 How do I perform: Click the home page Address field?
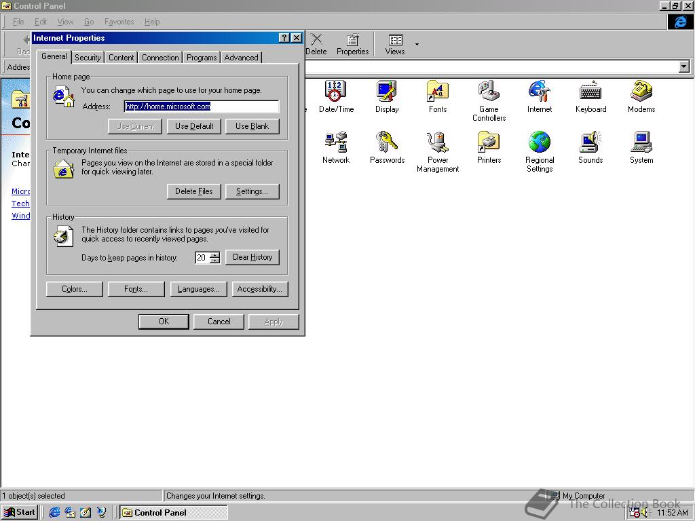coord(202,107)
